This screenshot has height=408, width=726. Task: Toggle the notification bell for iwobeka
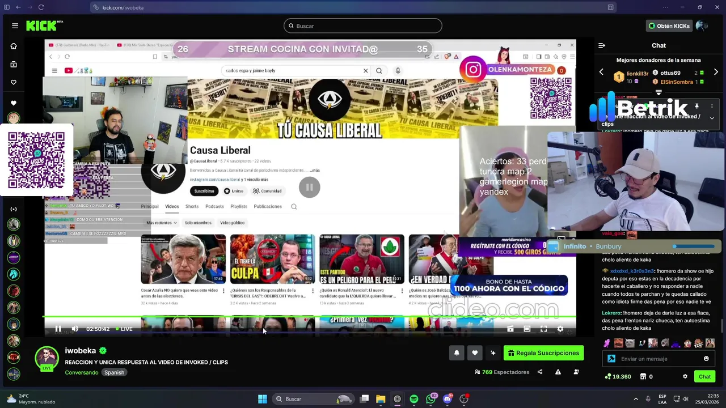457,353
